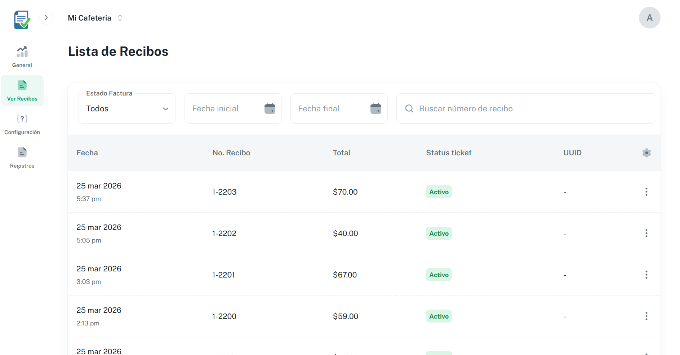Viewport: 680px width, 355px height.
Task: Click the Fecha inicial date field
Action: tap(233, 108)
